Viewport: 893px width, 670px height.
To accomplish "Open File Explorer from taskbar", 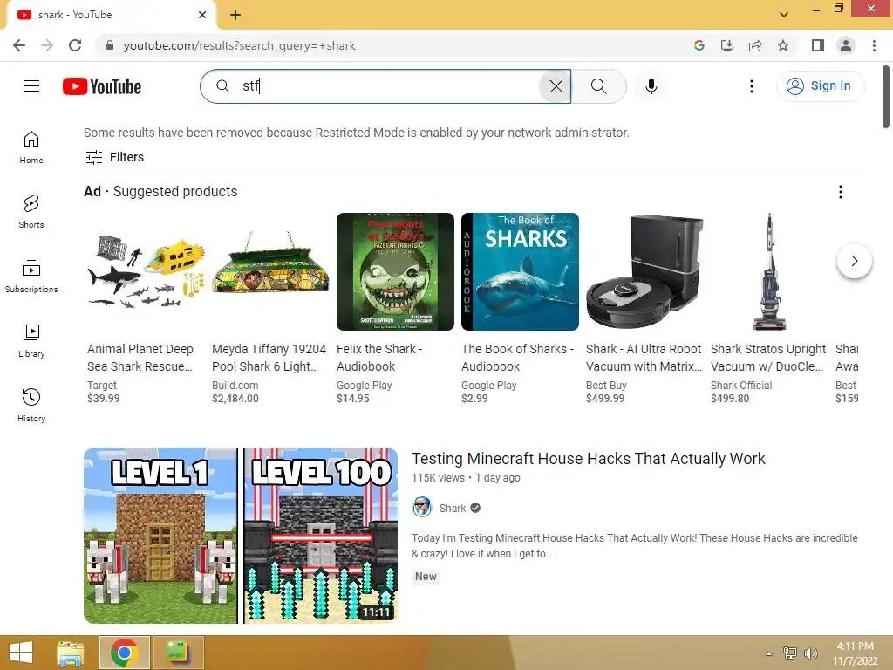I will coord(71,653).
